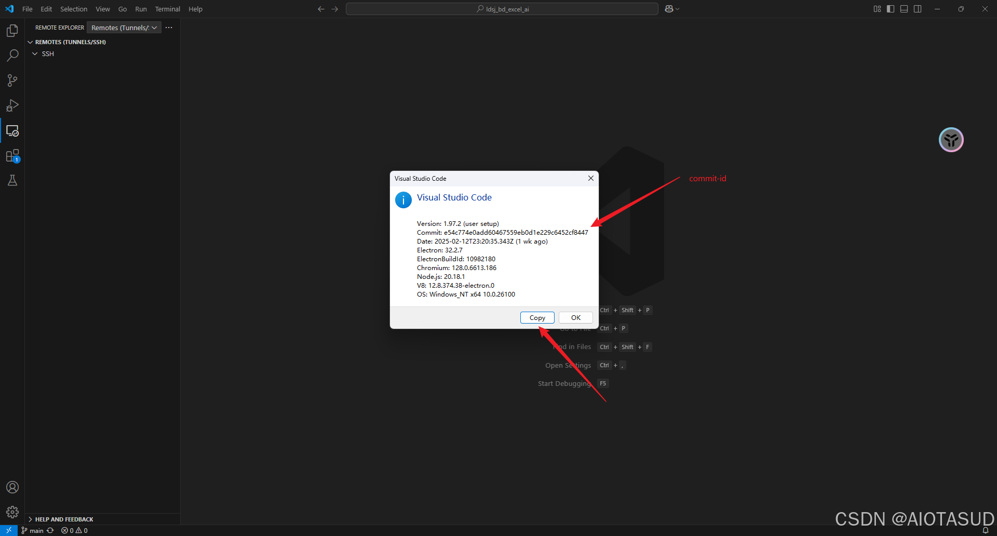Click the Date: 2025-02-12 line

click(x=482, y=242)
